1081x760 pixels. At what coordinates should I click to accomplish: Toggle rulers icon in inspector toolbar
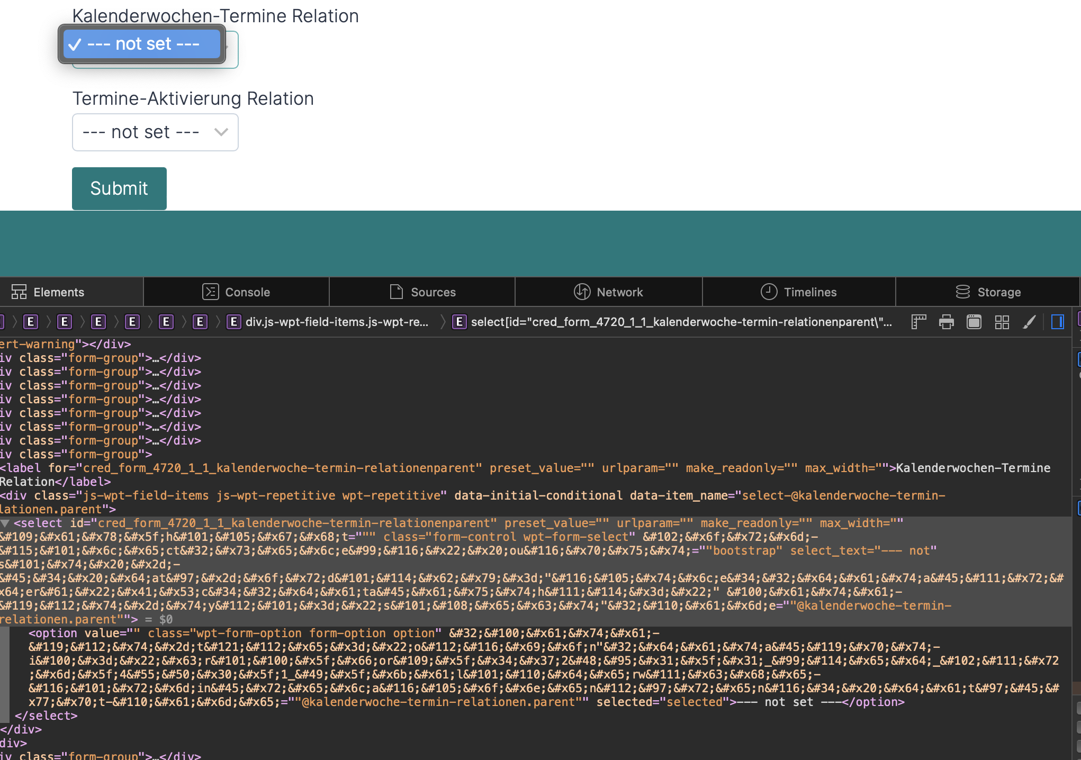click(919, 322)
